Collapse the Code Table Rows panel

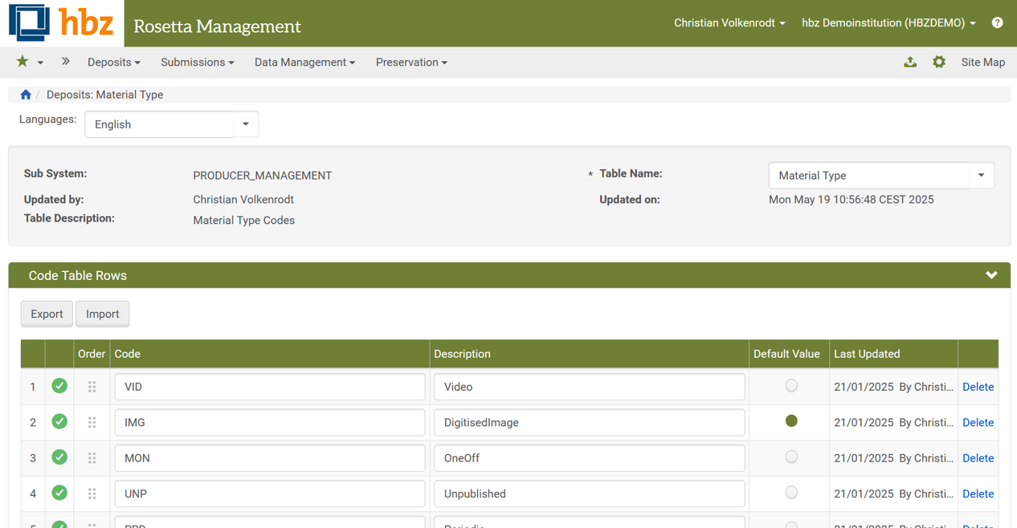click(x=990, y=274)
